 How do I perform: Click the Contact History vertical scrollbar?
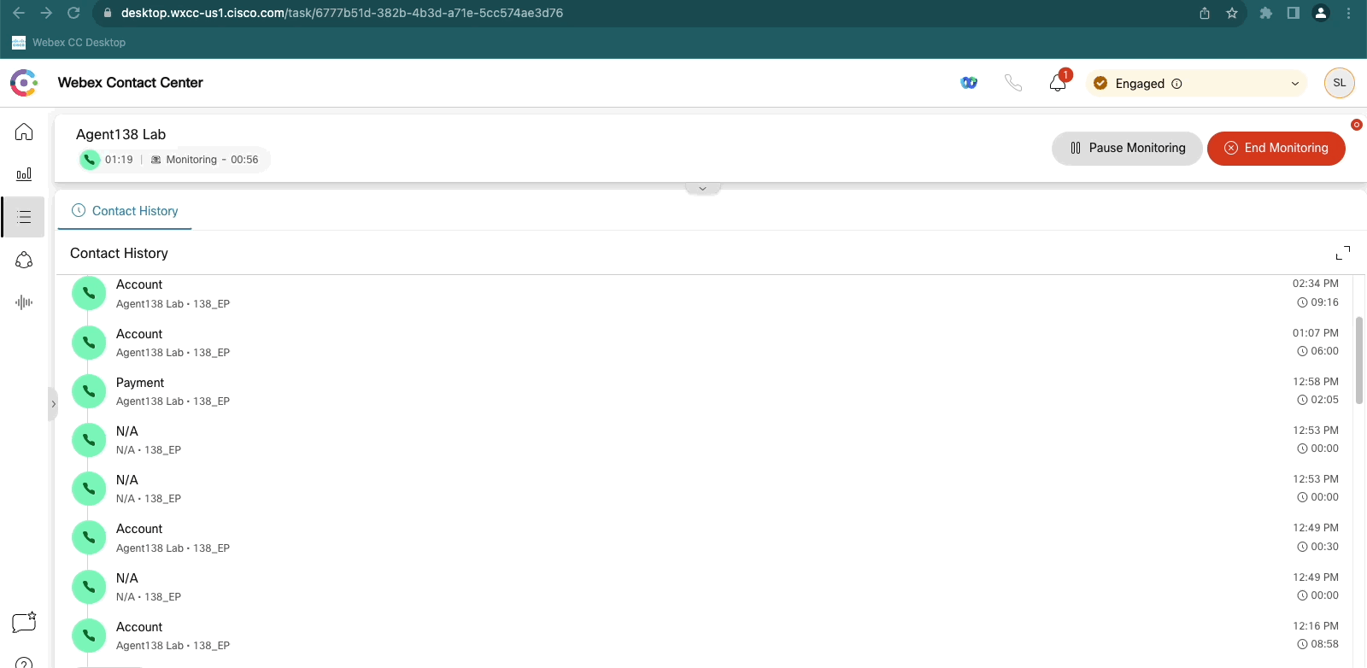tap(1358, 359)
